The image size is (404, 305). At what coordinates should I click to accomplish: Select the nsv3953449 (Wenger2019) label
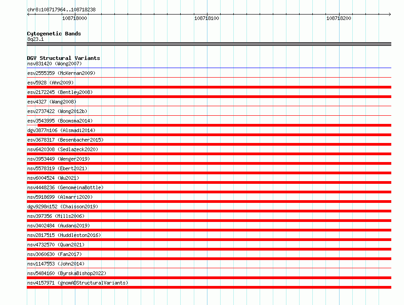59,159
